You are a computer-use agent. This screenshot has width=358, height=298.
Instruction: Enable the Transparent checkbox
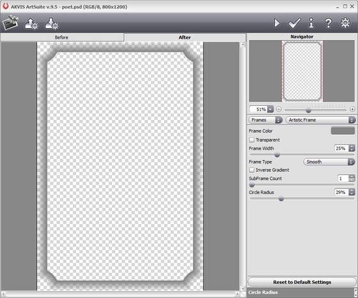252,140
